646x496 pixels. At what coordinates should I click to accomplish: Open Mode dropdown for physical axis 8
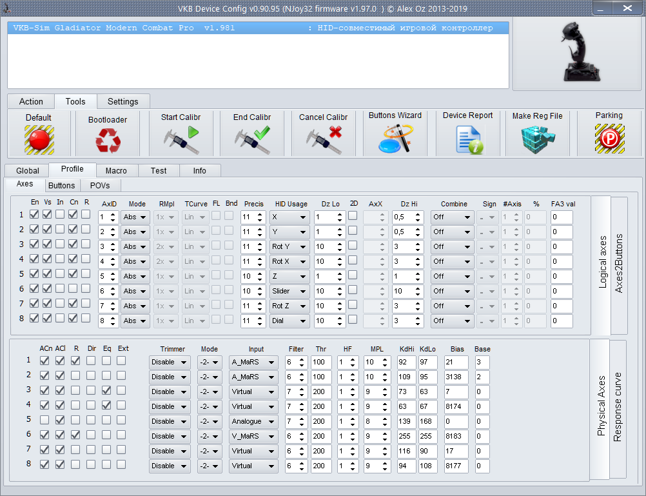point(210,466)
